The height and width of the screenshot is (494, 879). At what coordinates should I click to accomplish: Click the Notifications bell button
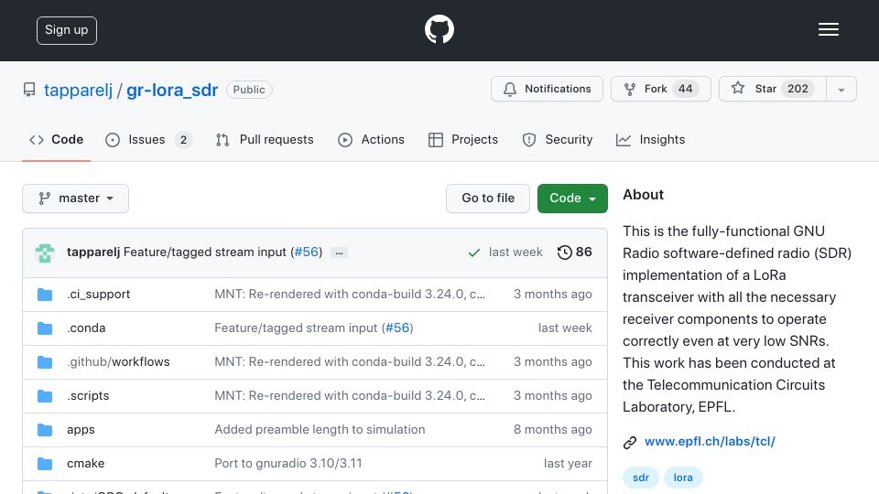click(x=547, y=89)
